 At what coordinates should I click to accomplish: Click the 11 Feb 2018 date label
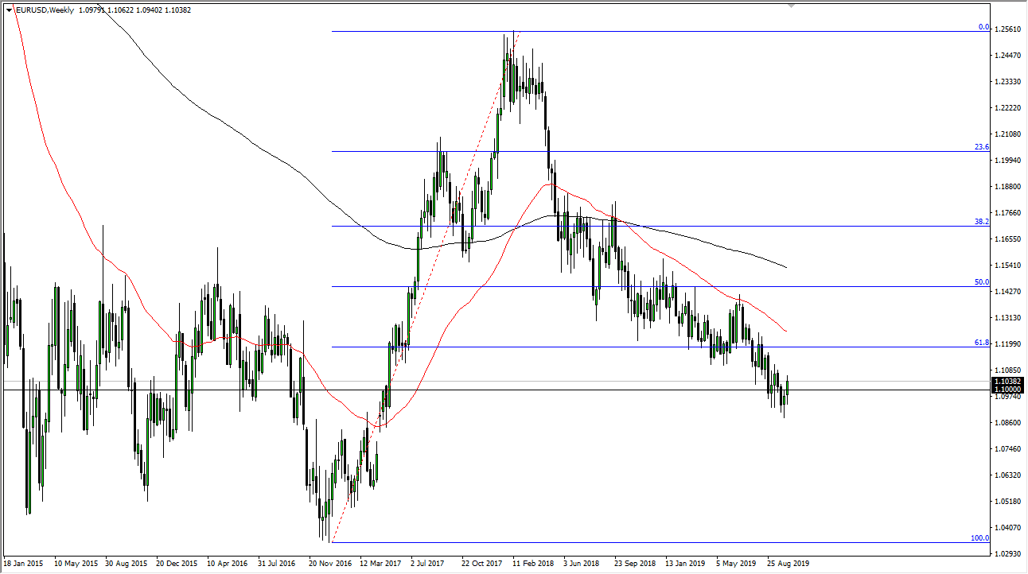point(532,563)
